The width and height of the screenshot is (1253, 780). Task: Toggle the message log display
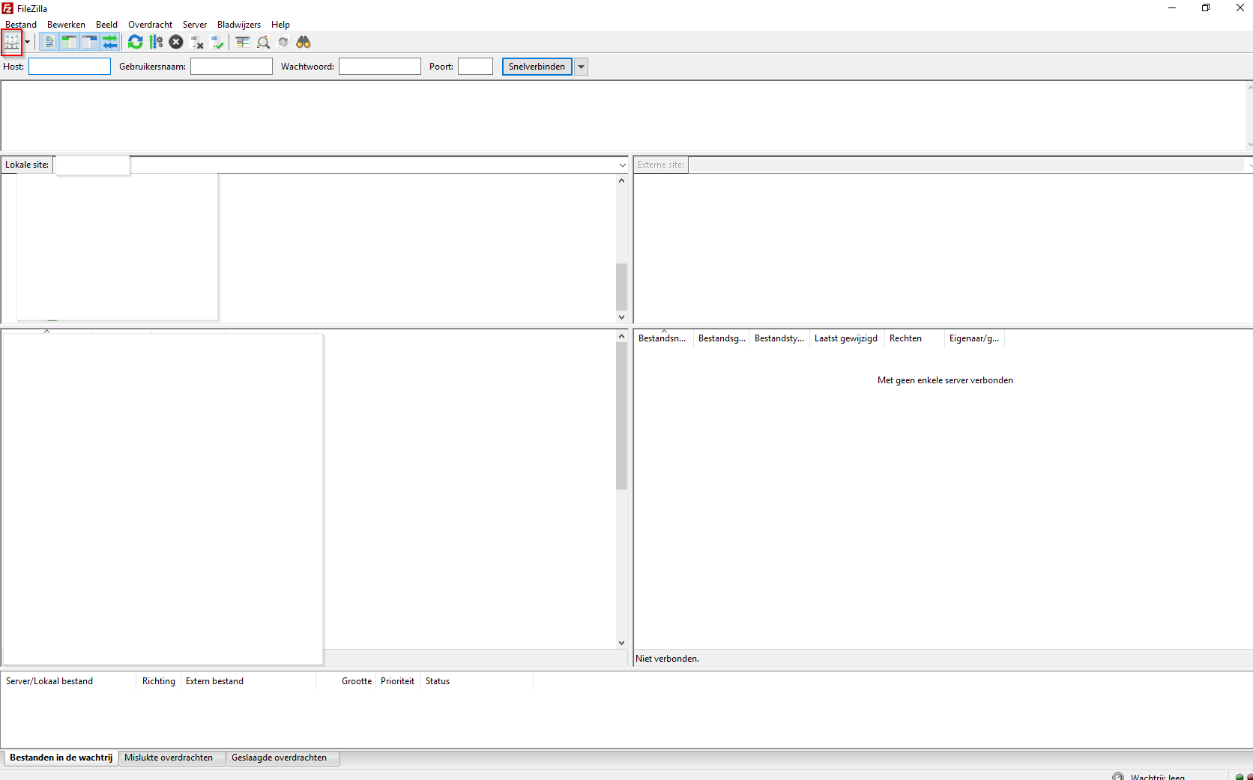click(x=49, y=42)
